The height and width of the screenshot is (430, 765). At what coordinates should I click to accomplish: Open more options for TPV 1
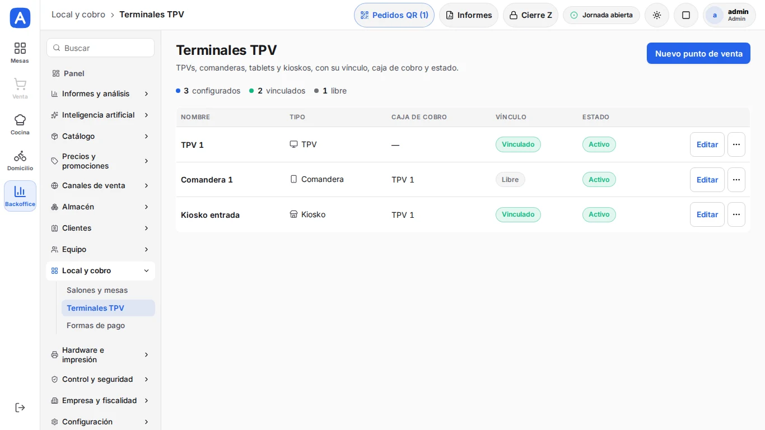click(736, 144)
